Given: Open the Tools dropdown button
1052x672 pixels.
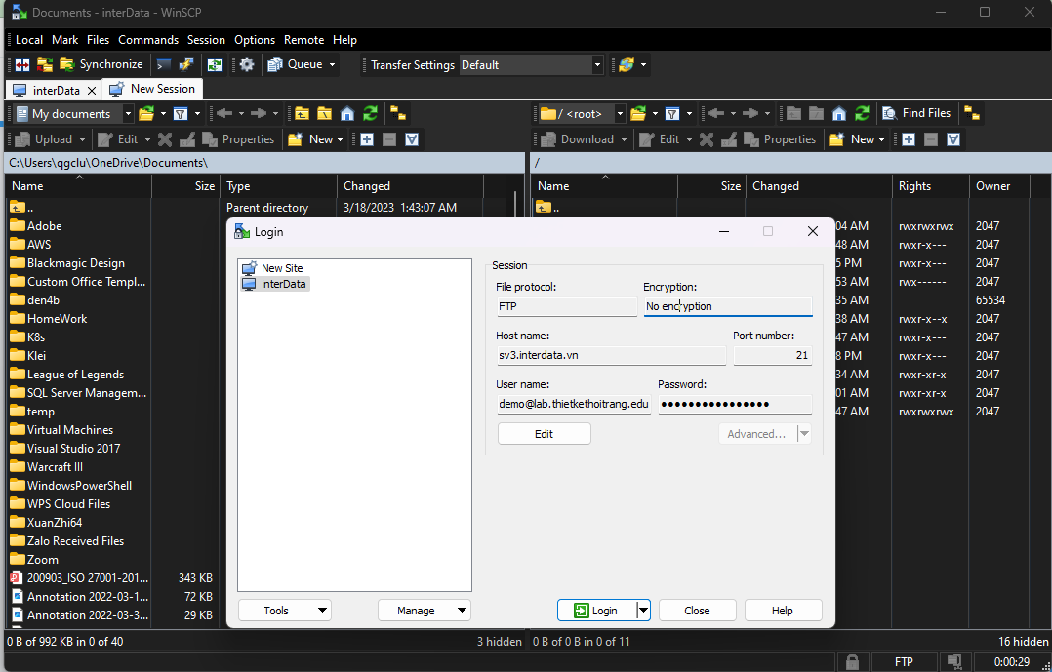Looking at the screenshot, I should pyautogui.click(x=285, y=611).
